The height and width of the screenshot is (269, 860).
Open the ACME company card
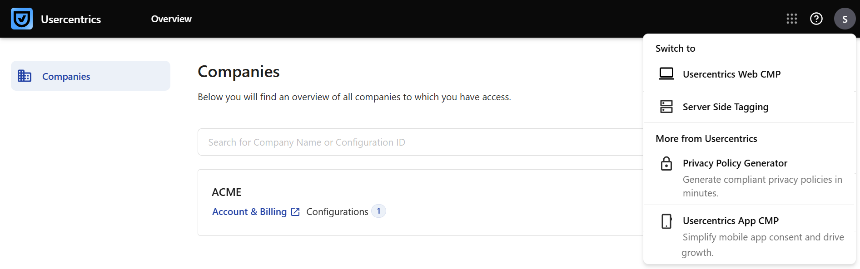(x=227, y=192)
